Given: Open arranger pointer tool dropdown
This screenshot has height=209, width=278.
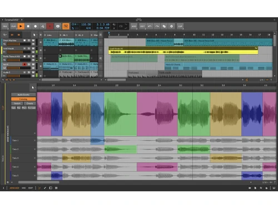Looking at the screenshot, I should 34,35.
